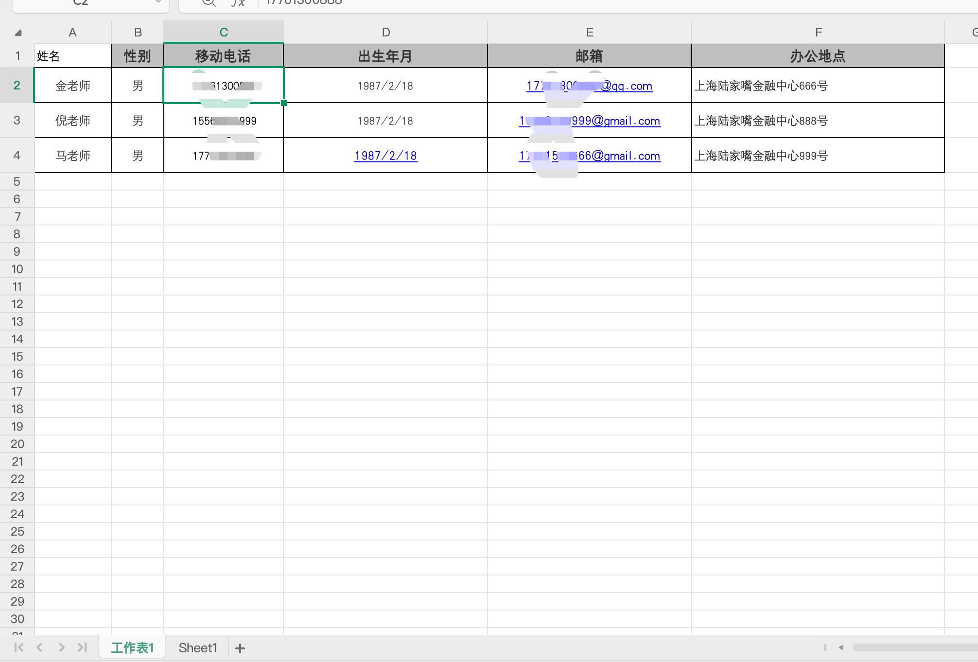978x662 pixels.
Task: Select column D header
Action: pos(385,33)
